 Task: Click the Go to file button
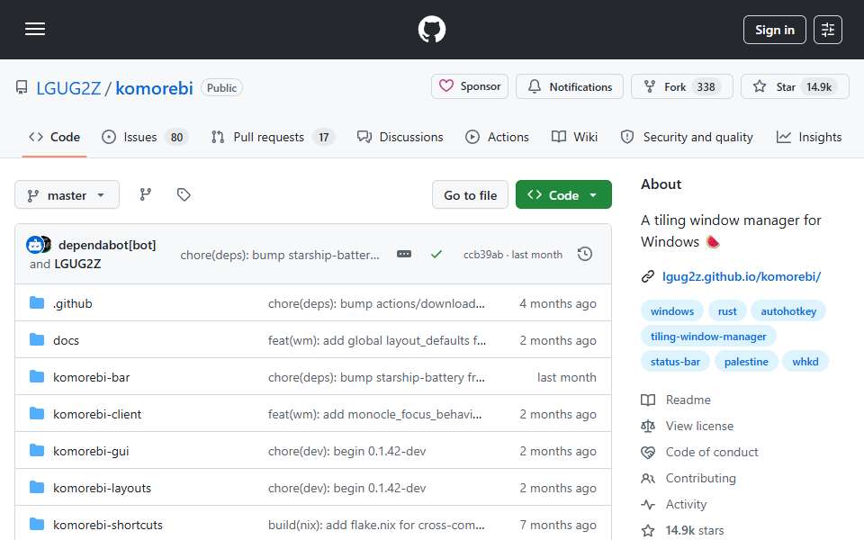470,195
